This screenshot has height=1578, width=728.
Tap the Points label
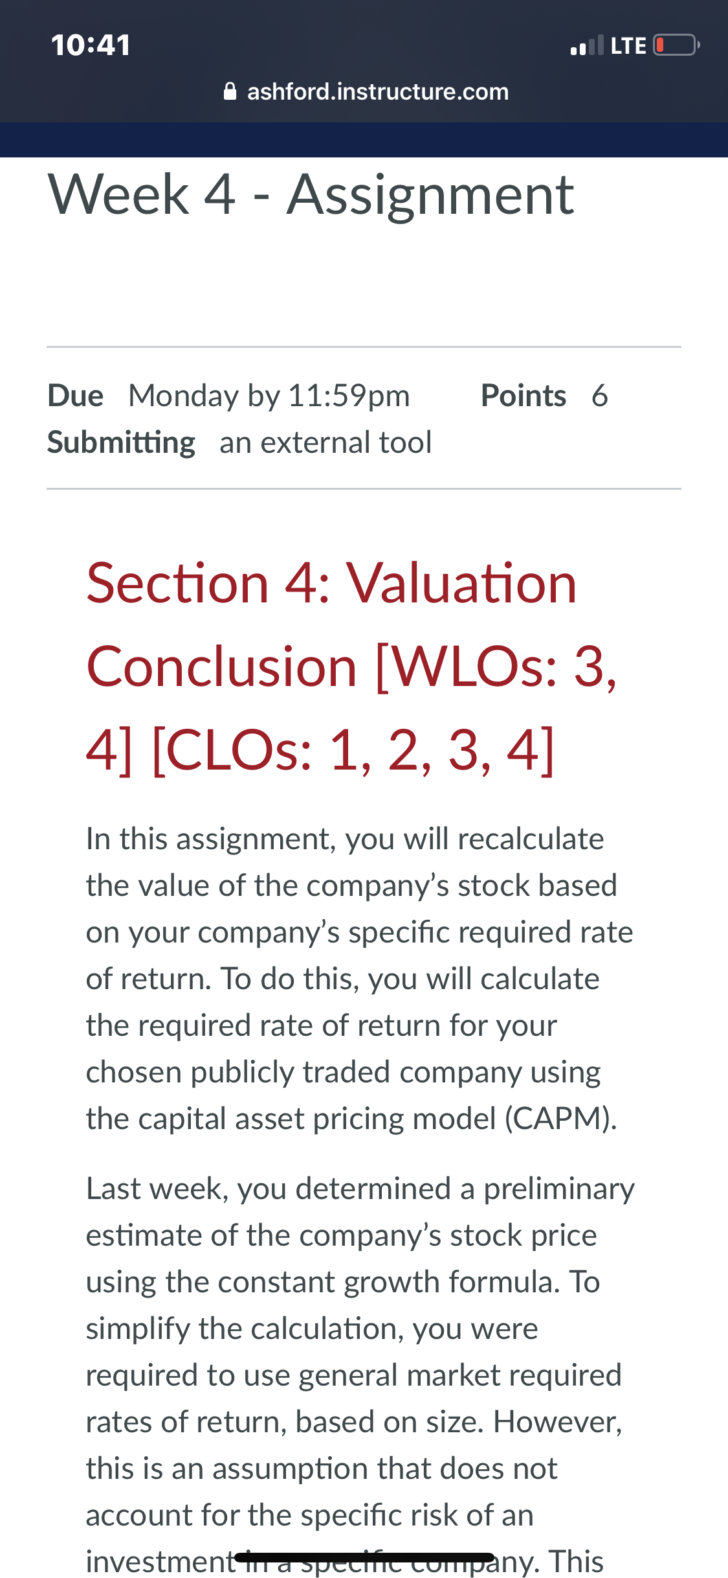click(x=524, y=395)
